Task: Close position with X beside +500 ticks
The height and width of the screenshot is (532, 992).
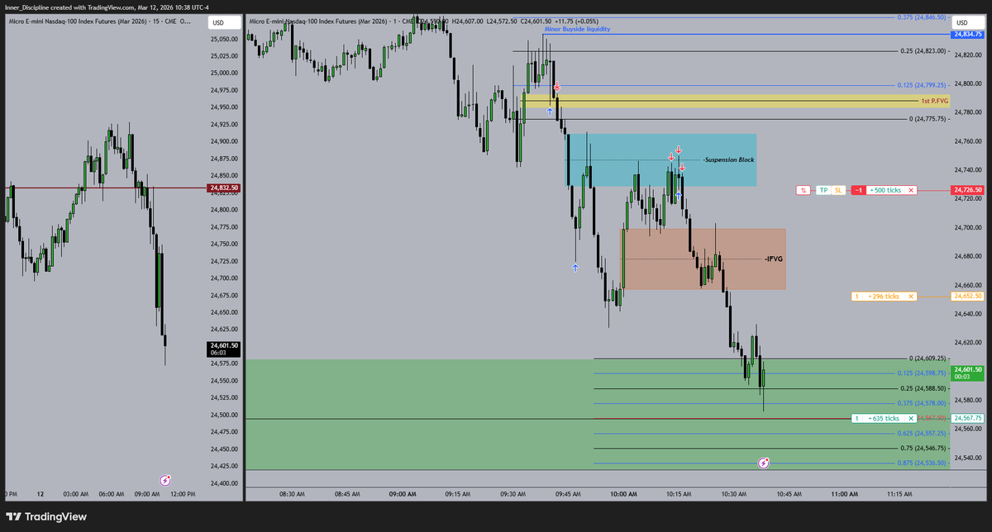Action: (x=911, y=190)
